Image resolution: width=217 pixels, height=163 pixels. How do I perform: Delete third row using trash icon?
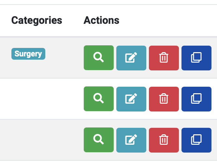(x=164, y=140)
